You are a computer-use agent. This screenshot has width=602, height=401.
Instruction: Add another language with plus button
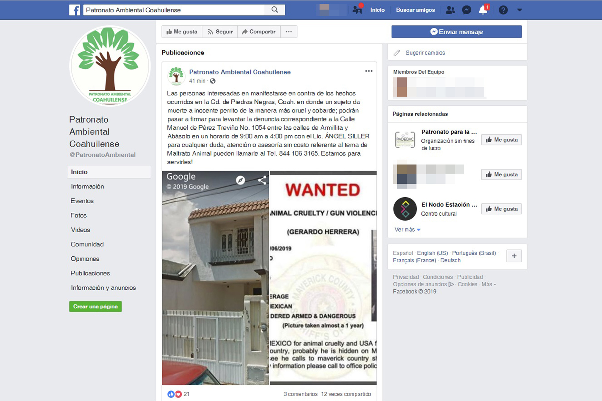click(514, 256)
